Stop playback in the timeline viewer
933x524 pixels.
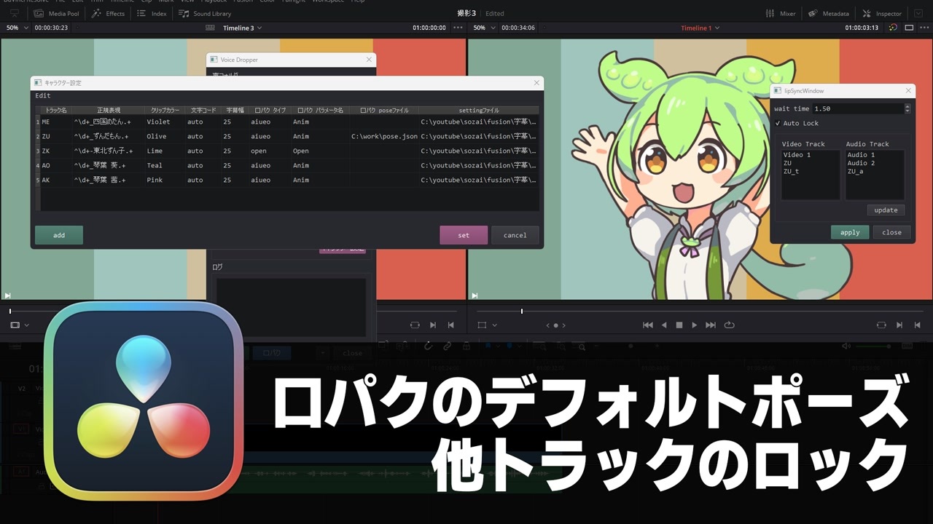tap(679, 325)
